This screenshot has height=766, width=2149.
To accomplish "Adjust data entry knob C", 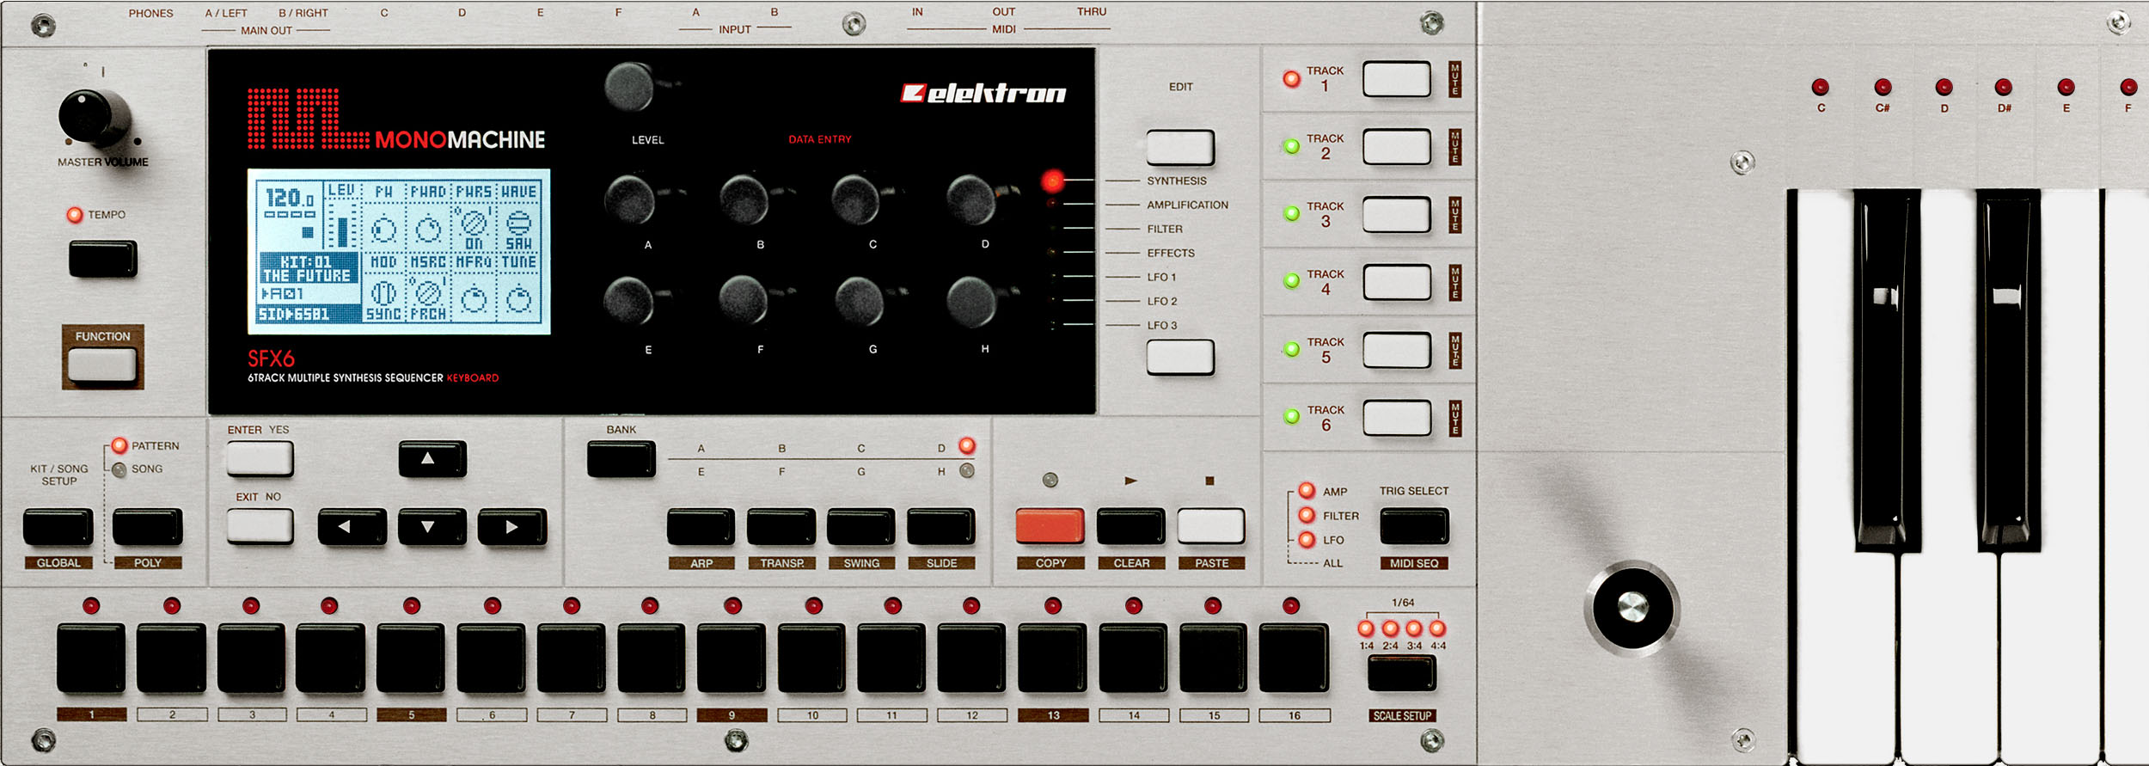I will [x=857, y=199].
